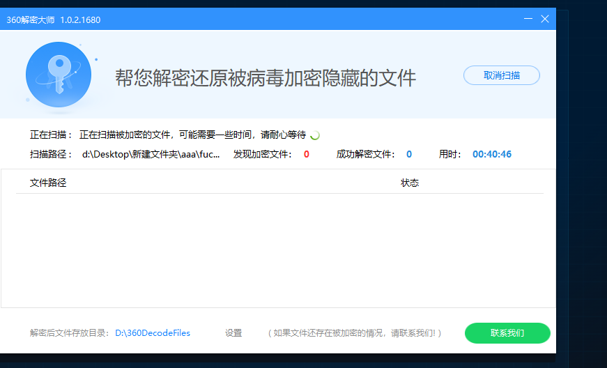Viewport: 607px width, 368px height.
Task: Click the 正在扫描被加密的文件 status message
Action: coord(192,135)
